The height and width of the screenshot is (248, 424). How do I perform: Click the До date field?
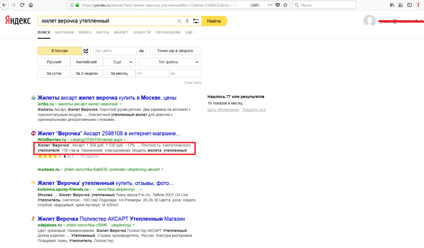tap(184, 73)
